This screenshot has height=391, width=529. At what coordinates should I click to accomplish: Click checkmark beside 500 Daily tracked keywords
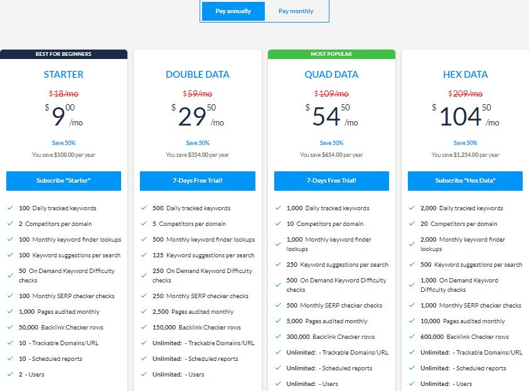[144, 208]
